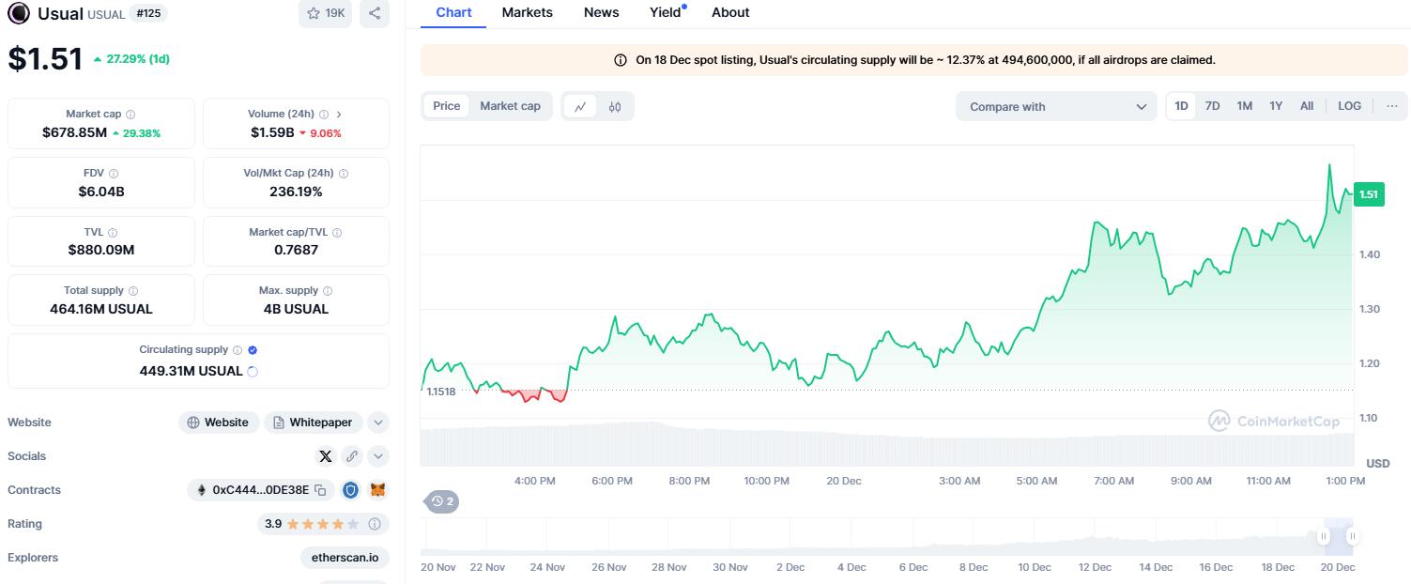Click the 236.19% Vol/Mkt Cap value
The width and height of the screenshot is (1411, 584).
[296, 192]
